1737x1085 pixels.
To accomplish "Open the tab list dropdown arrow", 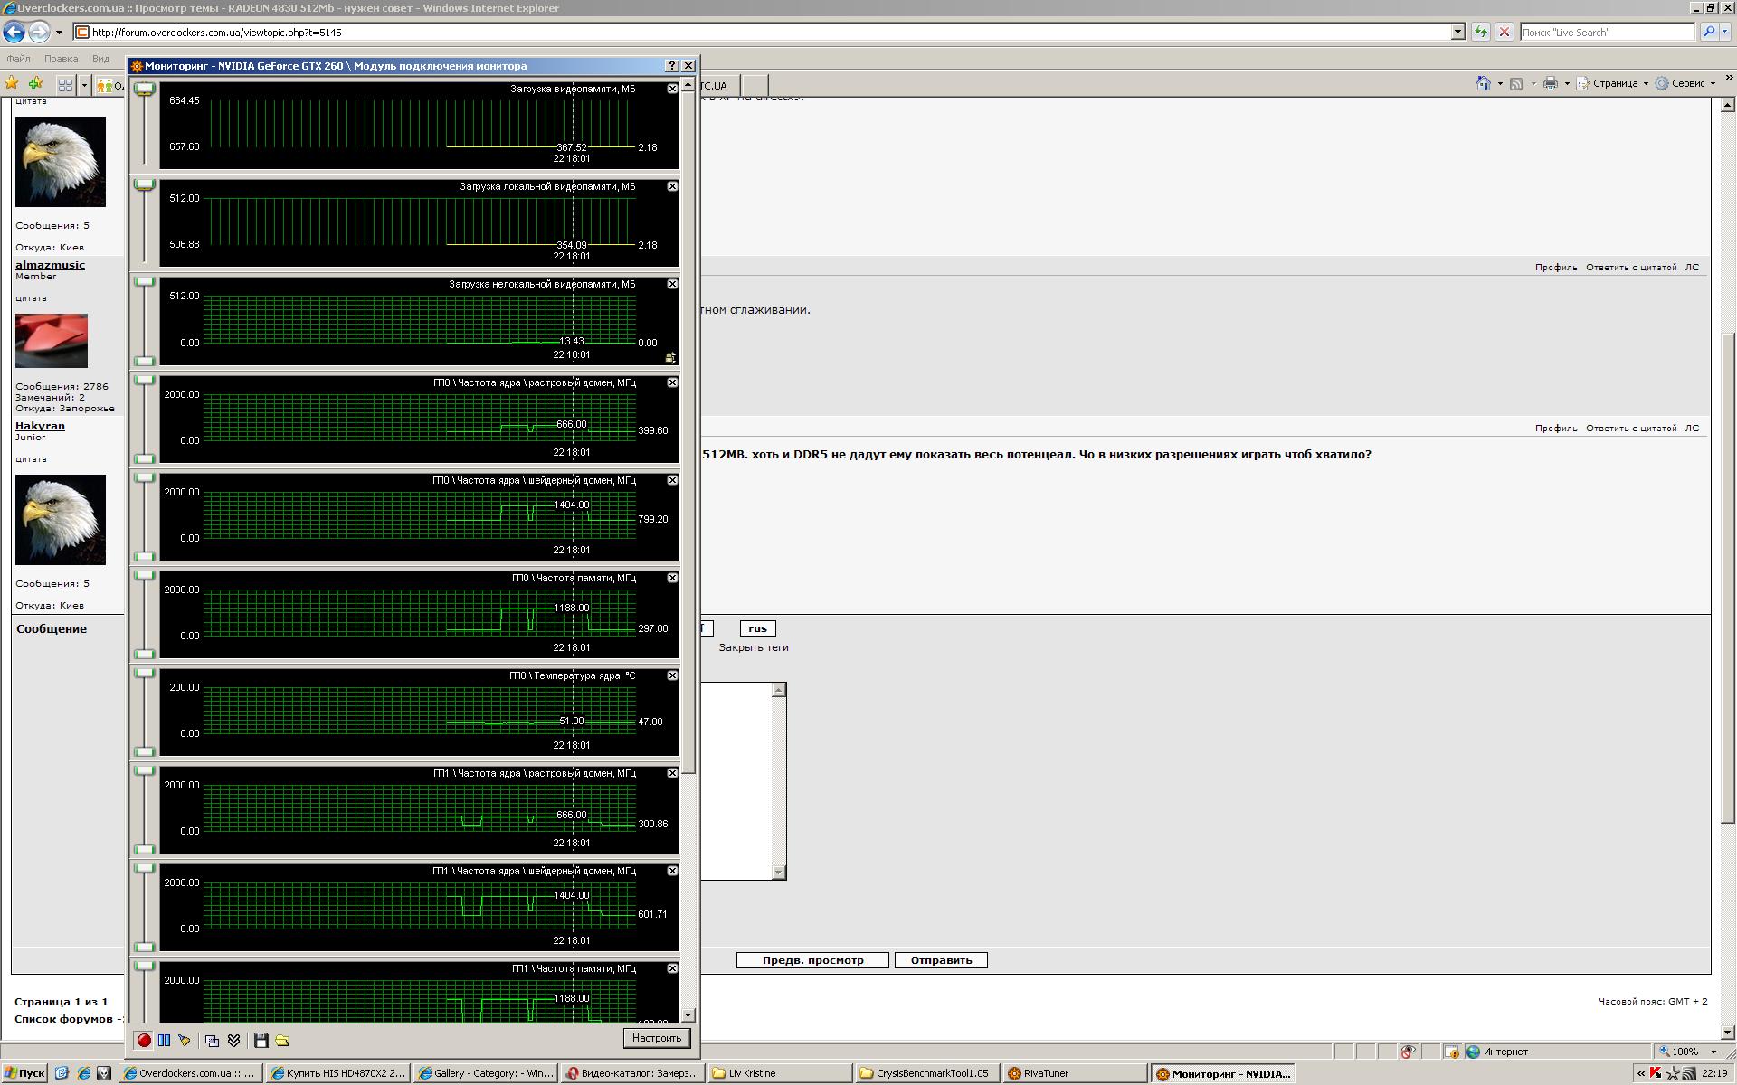I will pyautogui.click(x=84, y=85).
